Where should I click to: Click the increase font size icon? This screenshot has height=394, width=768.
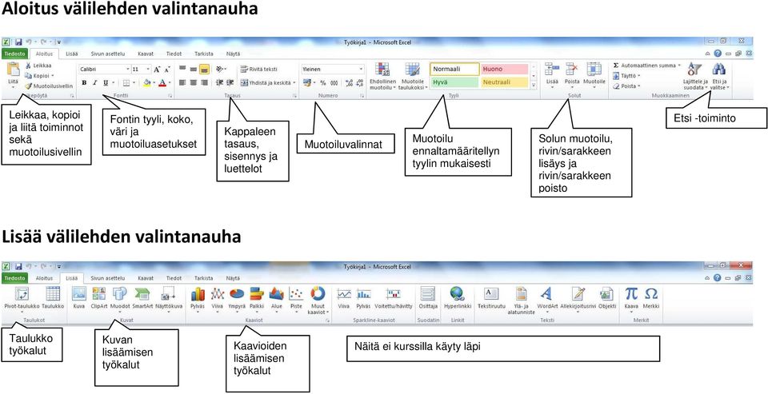[157, 70]
